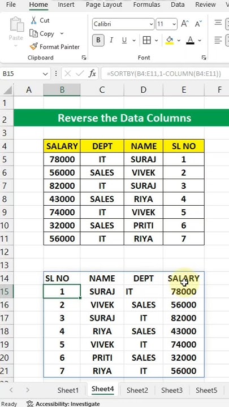Open the Calibri font name dropdown
This screenshot has width=229, height=407.
point(123,24)
